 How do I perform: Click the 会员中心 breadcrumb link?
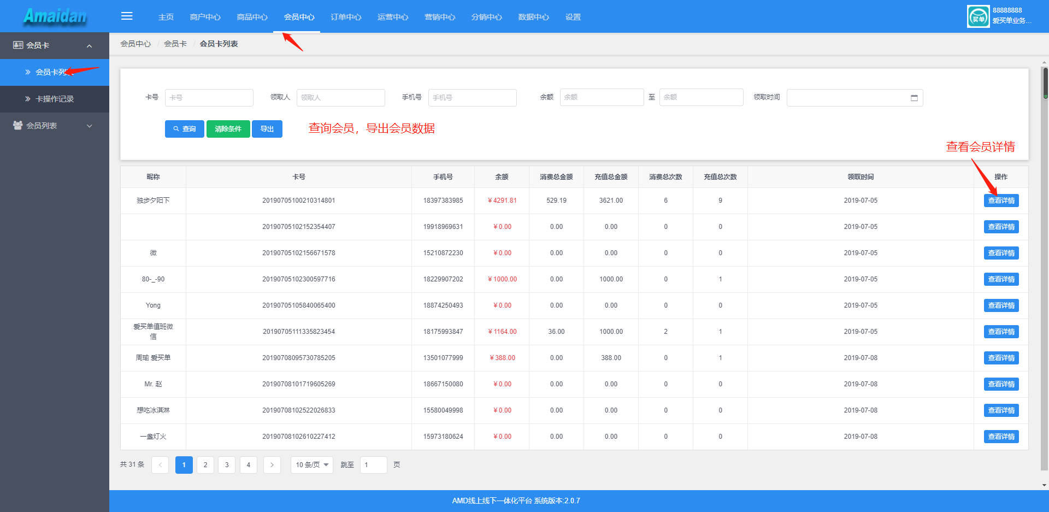pyautogui.click(x=135, y=44)
